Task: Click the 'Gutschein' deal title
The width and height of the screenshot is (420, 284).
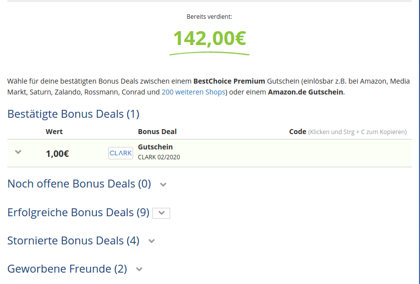Action: pos(155,147)
